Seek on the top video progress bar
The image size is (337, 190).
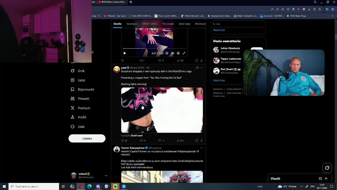pos(154,49)
